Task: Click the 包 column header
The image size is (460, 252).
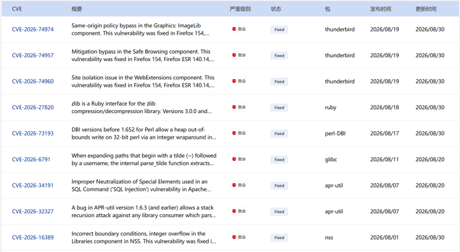Action: click(328, 9)
